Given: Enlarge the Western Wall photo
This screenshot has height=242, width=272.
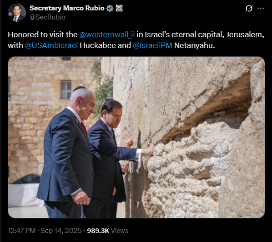Looking at the screenshot, I should click(136, 137).
